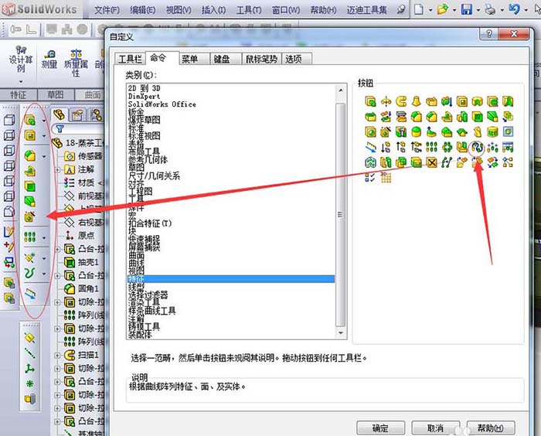Image resolution: width=541 pixels, height=436 pixels.
Task: Select Table Driven Pattern button in dialog
Action: [508, 147]
